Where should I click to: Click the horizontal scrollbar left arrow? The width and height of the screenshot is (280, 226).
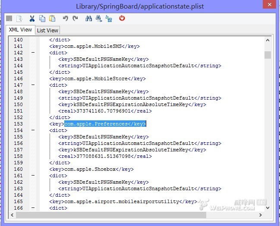tap(12, 215)
